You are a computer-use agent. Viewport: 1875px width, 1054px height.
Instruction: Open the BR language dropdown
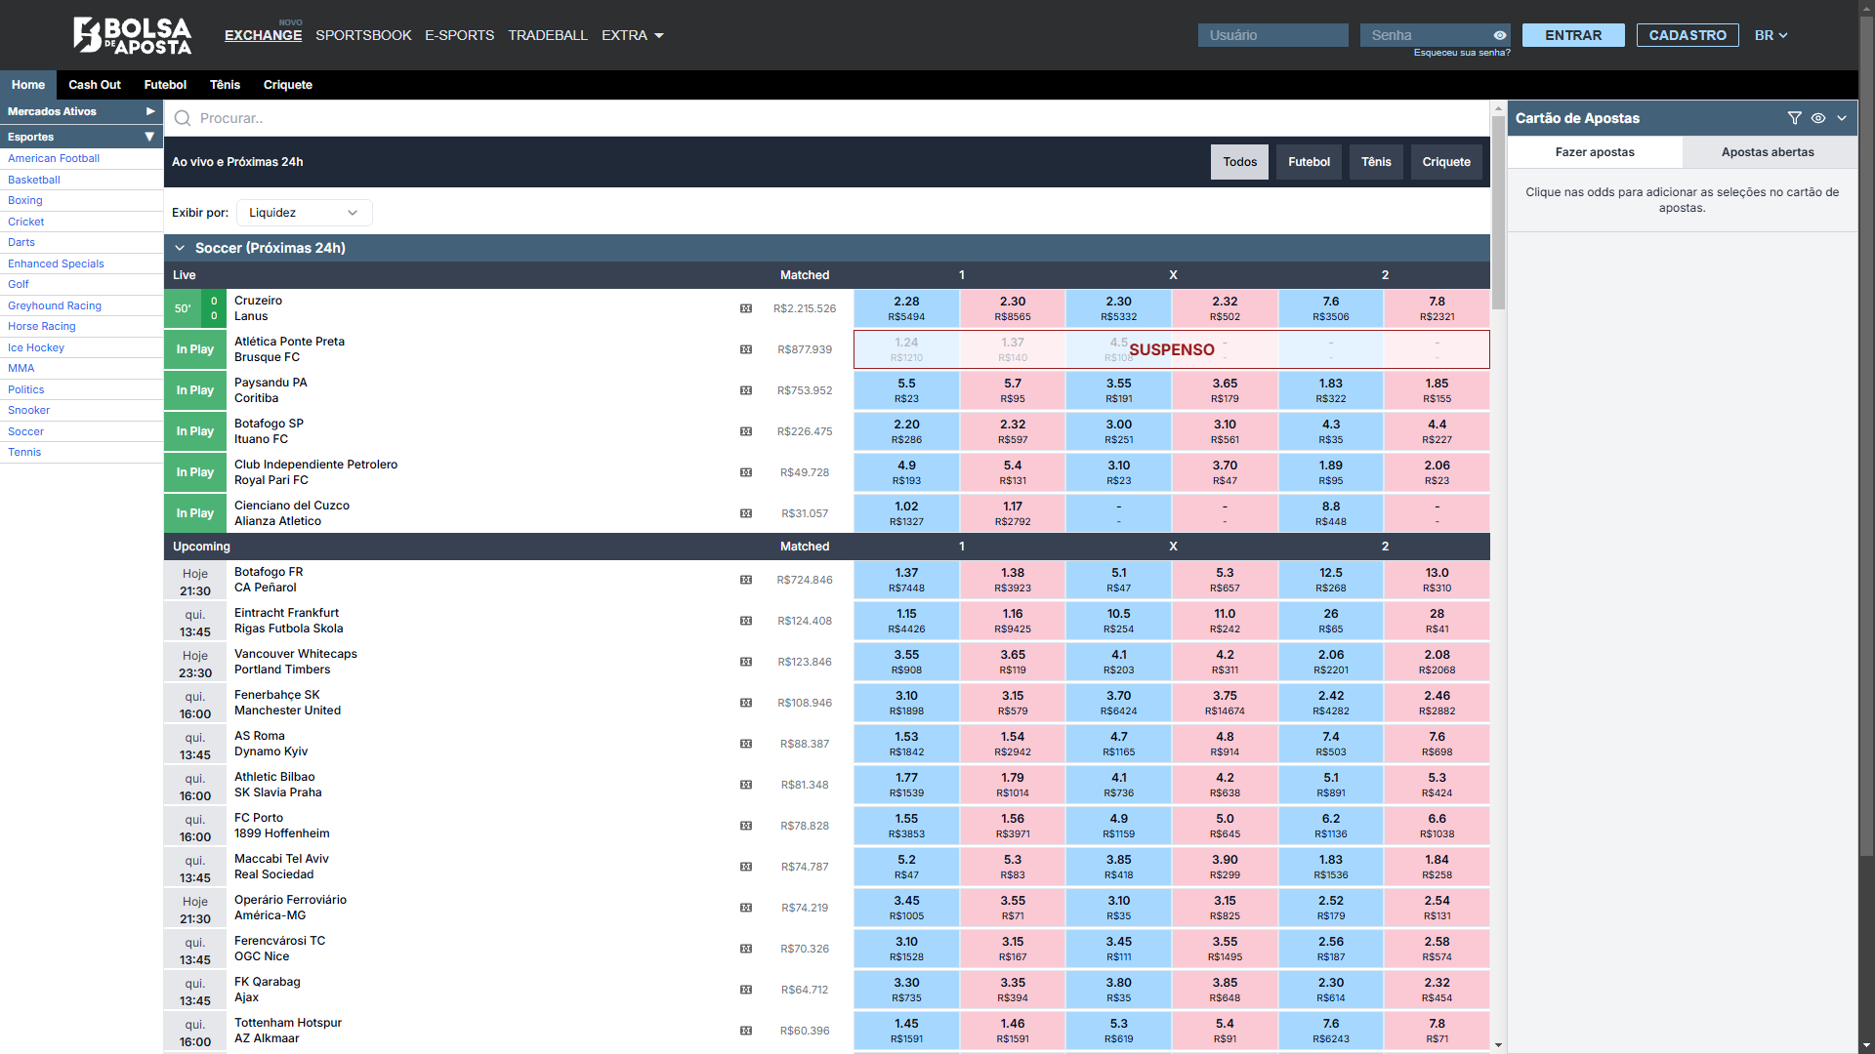(1771, 35)
